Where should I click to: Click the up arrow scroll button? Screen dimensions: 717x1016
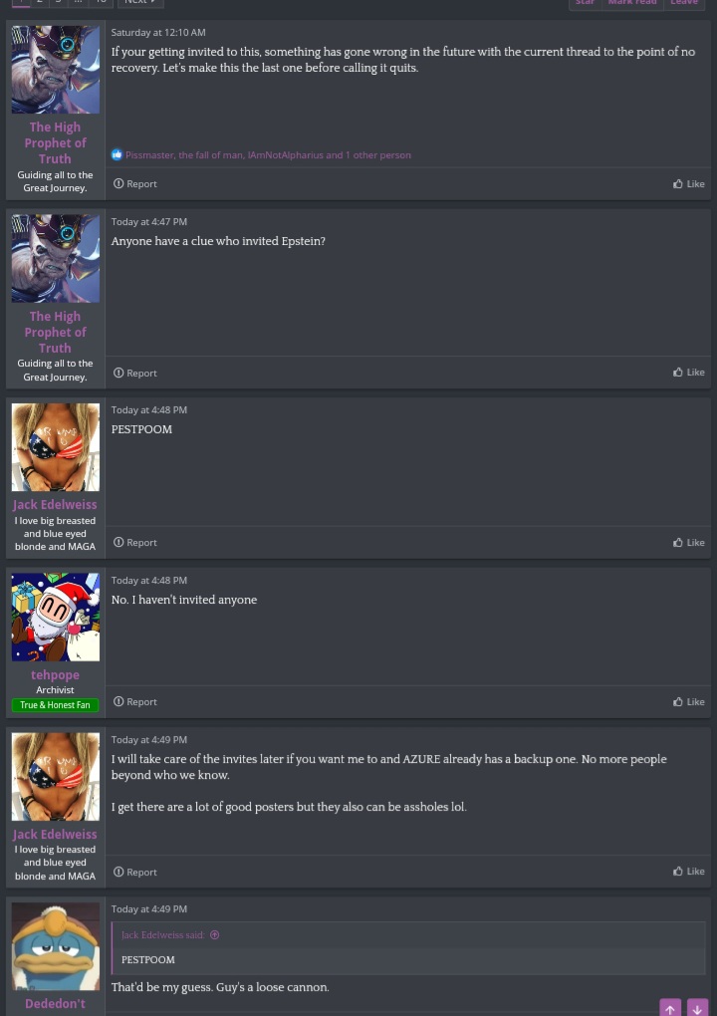[x=670, y=1008]
